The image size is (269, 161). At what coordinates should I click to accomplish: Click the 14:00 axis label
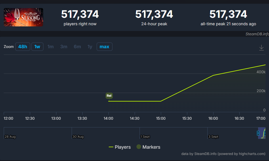point(108,119)
